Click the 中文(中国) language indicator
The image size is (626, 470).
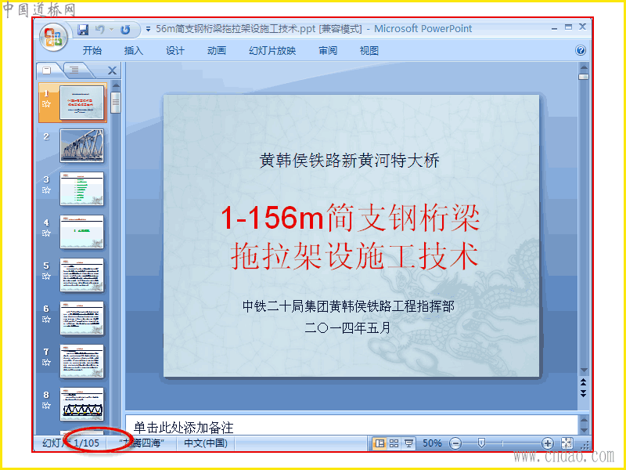(206, 443)
